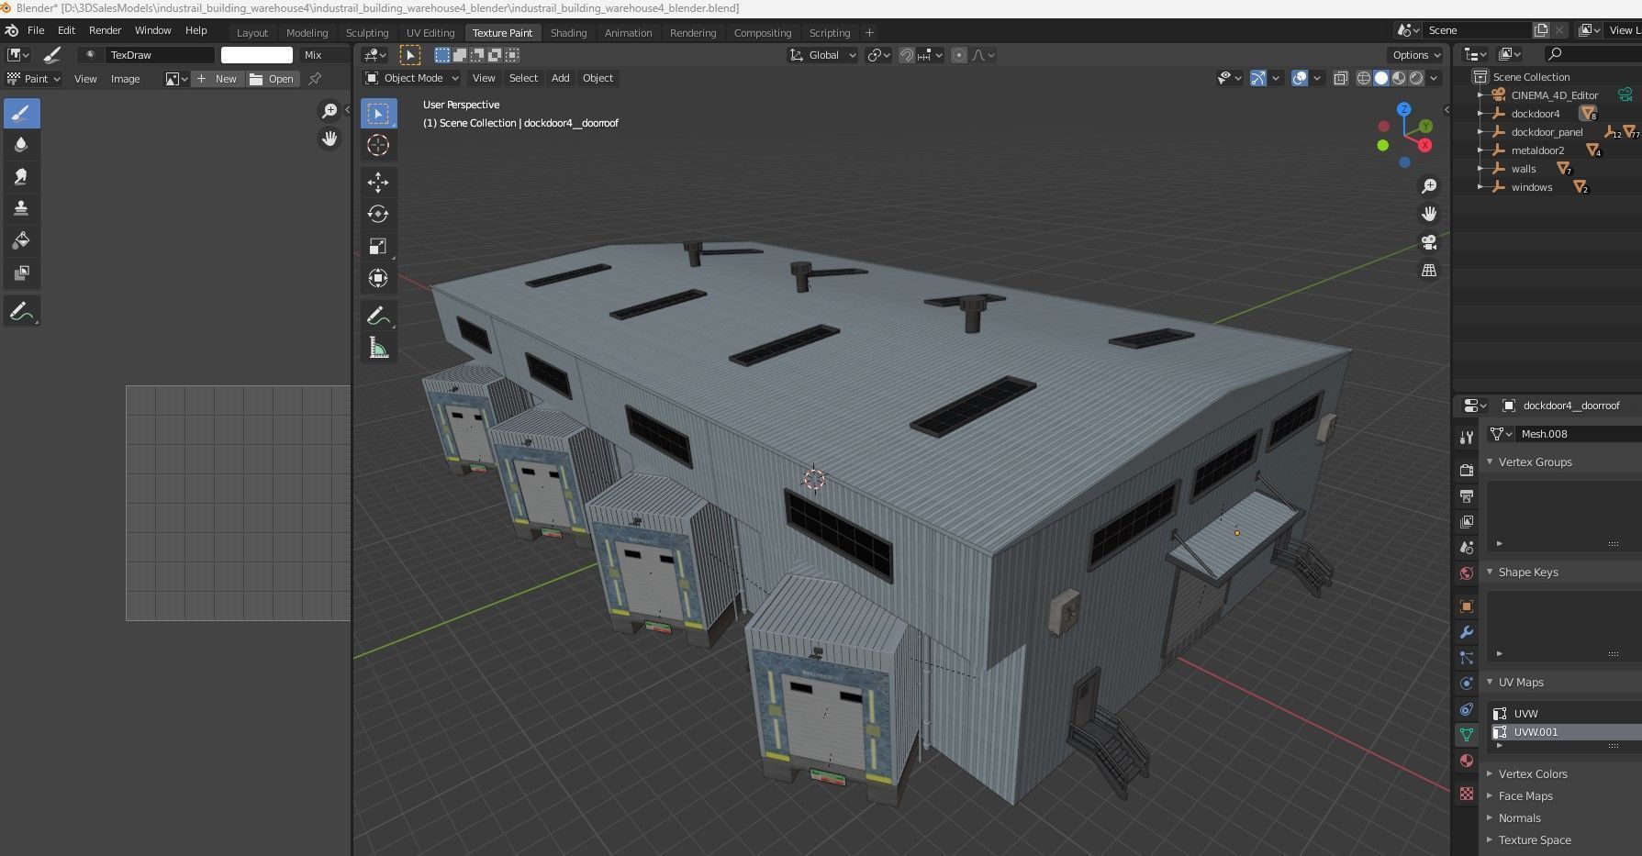Activate the viewport Select Box tool
Screen dimensions: 1642x856
pyautogui.click(x=378, y=114)
